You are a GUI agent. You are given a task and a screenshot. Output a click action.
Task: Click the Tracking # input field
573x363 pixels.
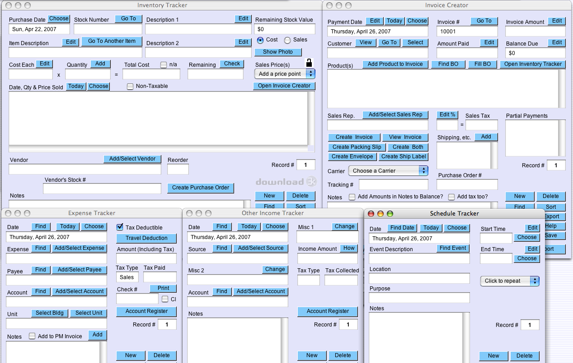pyautogui.click(x=393, y=184)
